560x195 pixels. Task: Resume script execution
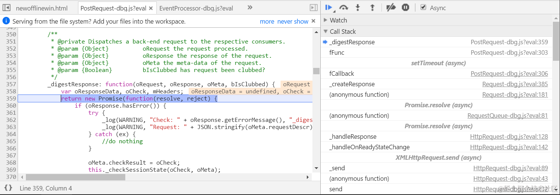pos(329,7)
